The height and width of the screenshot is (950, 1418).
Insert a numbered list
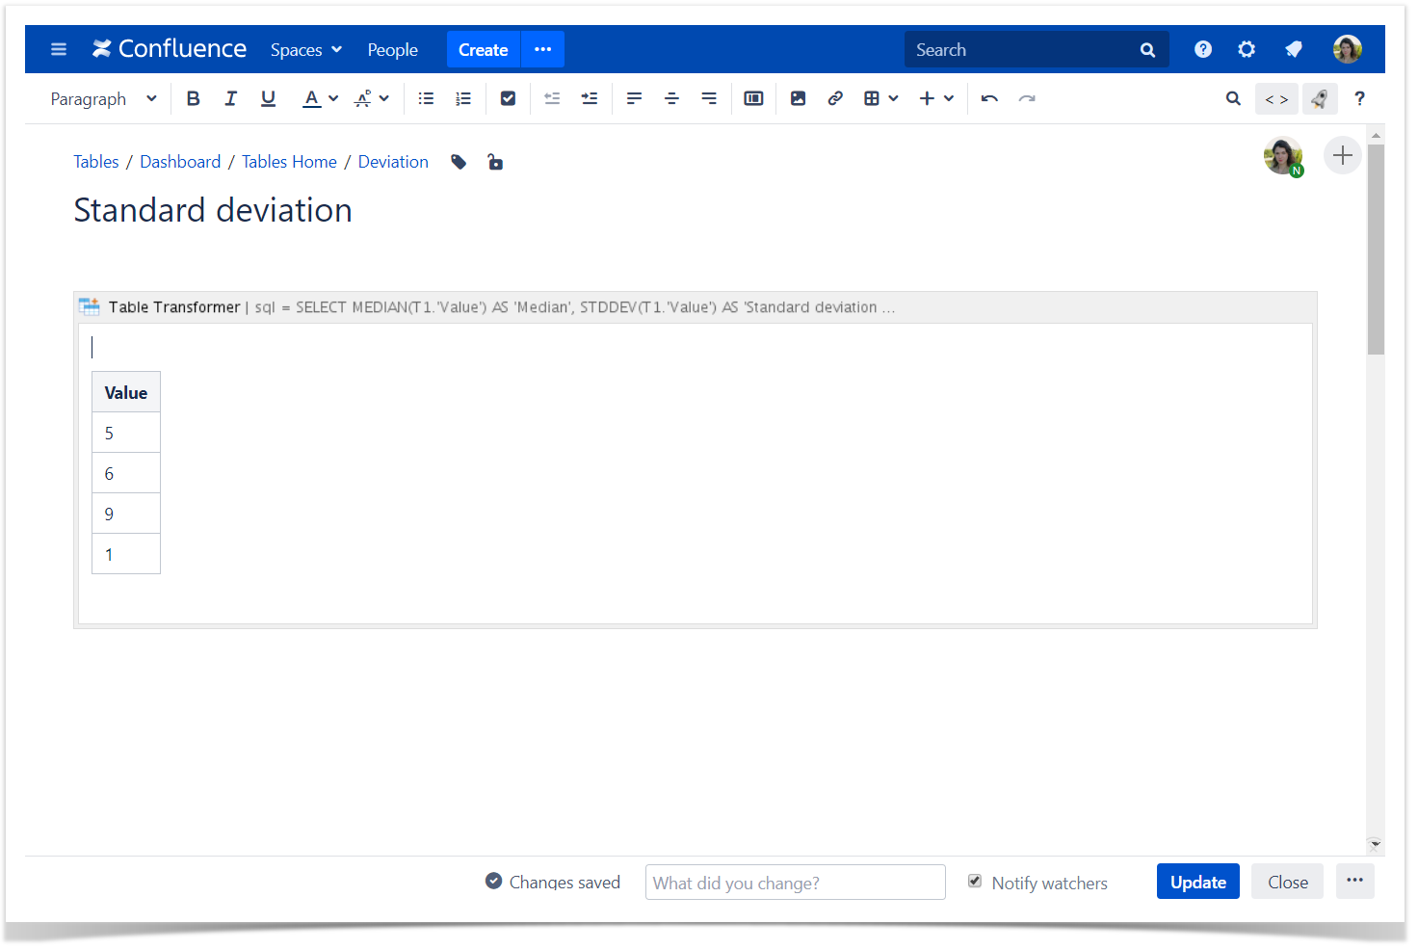point(463,98)
